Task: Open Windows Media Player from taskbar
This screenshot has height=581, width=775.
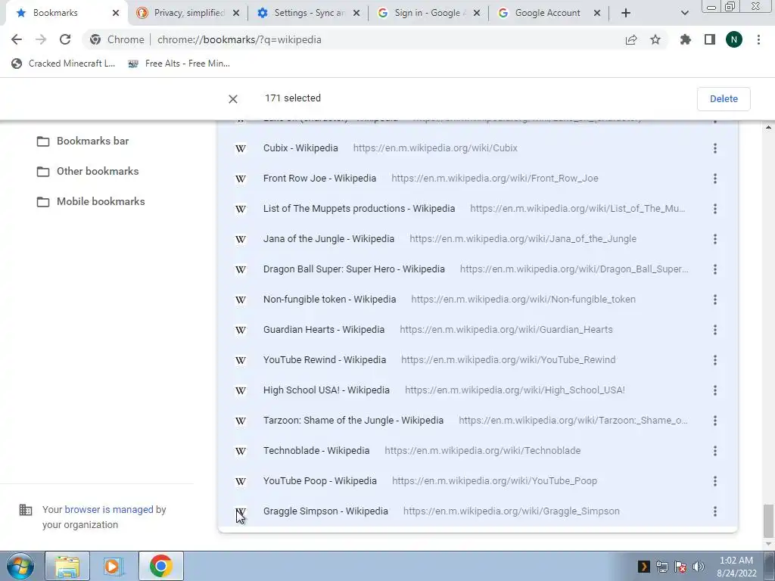Action: (x=114, y=566)
